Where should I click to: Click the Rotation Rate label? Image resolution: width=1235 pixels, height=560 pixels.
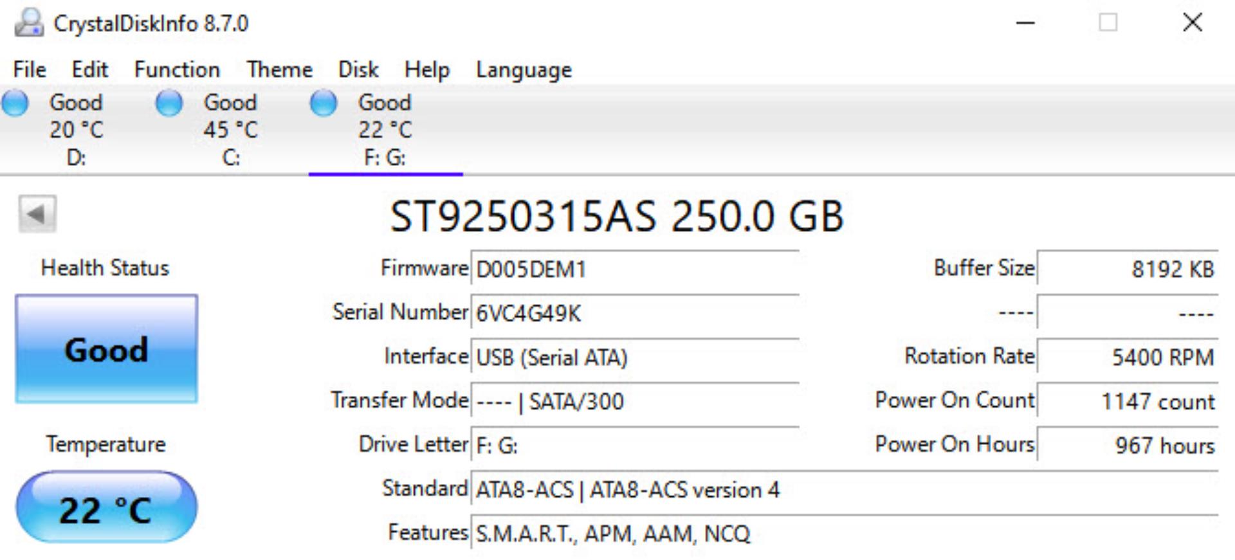[969, 356]
